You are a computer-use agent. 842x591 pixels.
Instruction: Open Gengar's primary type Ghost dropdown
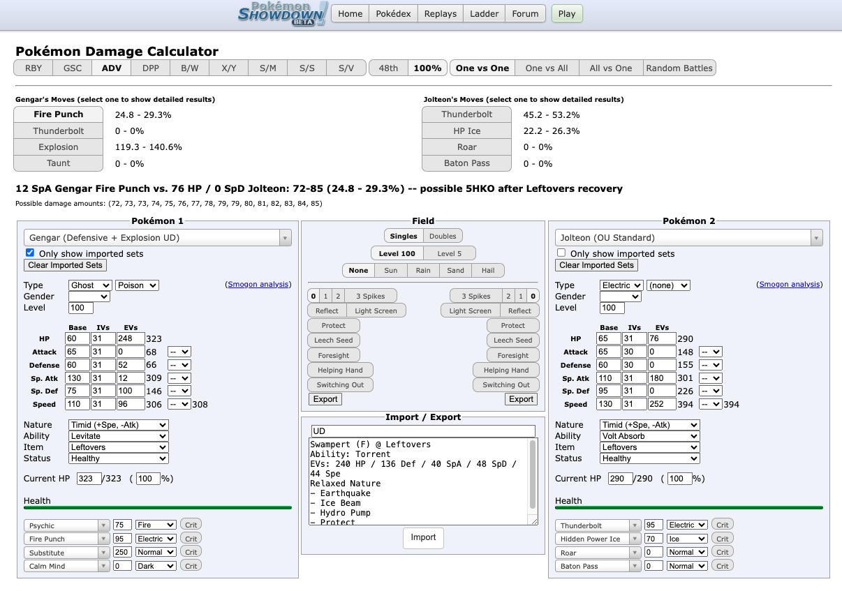point(90,285)
